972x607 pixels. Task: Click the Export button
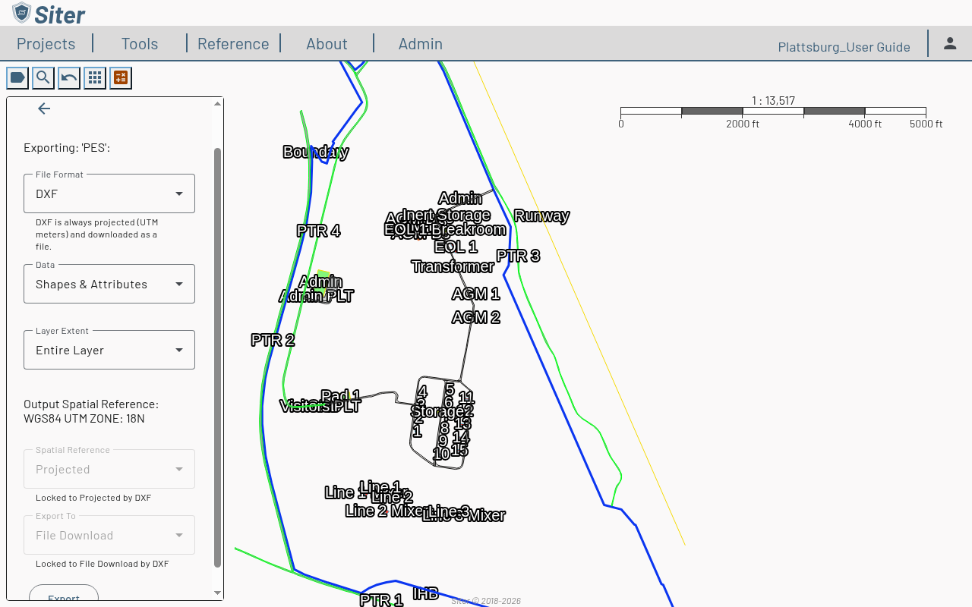click(x=64, y=593)
